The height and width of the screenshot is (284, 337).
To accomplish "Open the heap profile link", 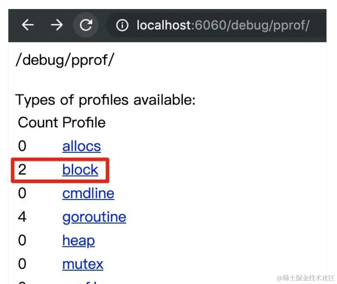I will coord(78,240).
